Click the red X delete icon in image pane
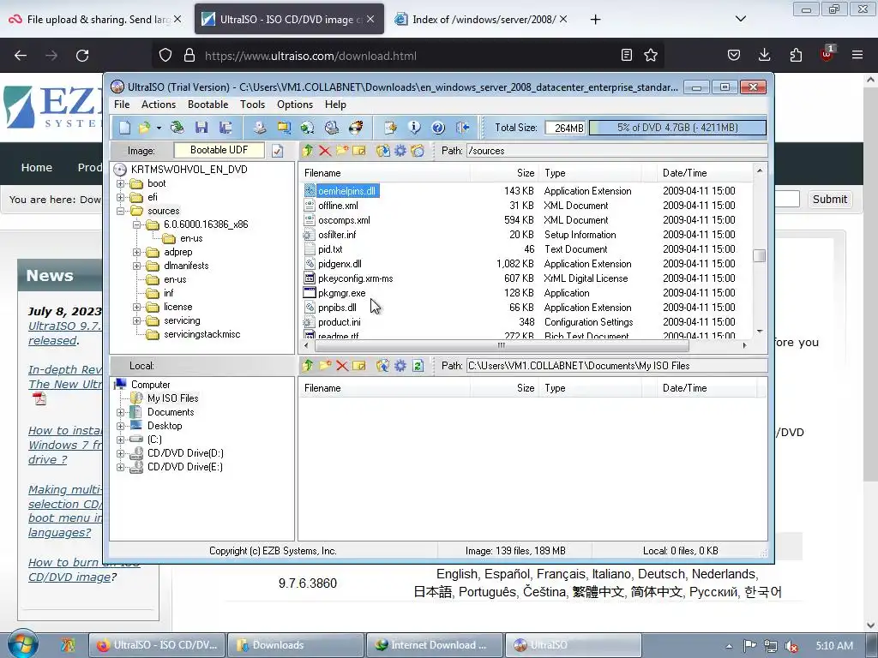Screen dimensions: 878x658 pyautogui.click(x=325, y=151)
